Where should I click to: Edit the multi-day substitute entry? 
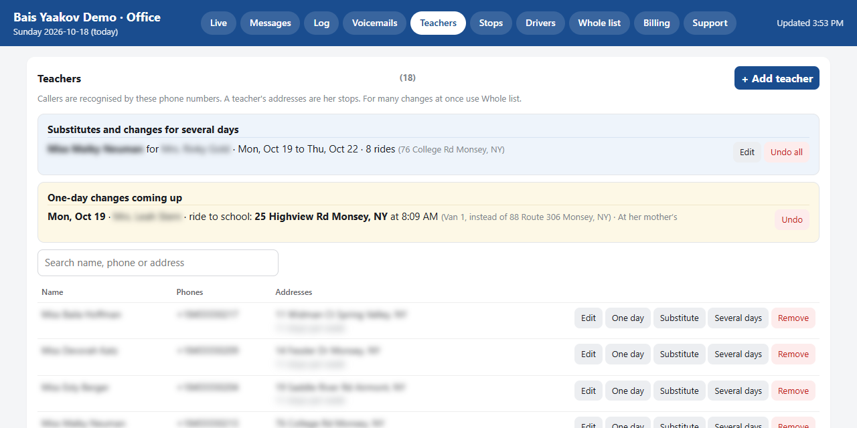747,152
